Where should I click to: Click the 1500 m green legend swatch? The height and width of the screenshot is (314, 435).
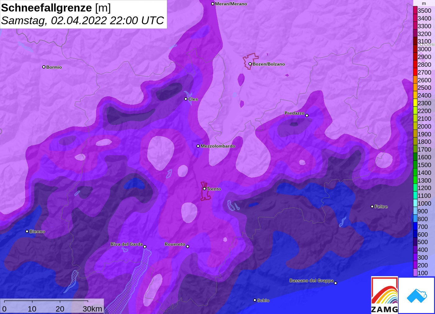tap(415, 165)
